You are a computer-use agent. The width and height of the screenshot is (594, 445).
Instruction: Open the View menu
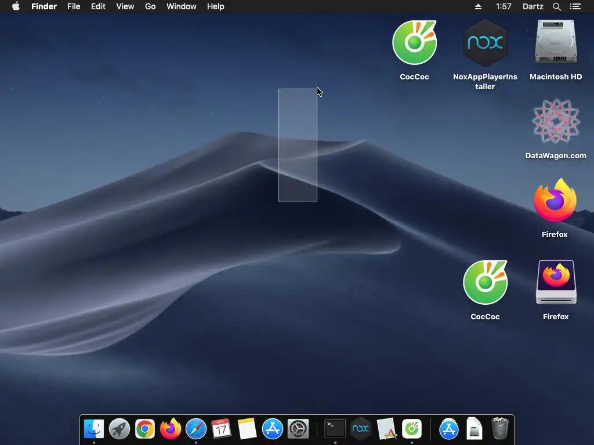pos(125,6)
